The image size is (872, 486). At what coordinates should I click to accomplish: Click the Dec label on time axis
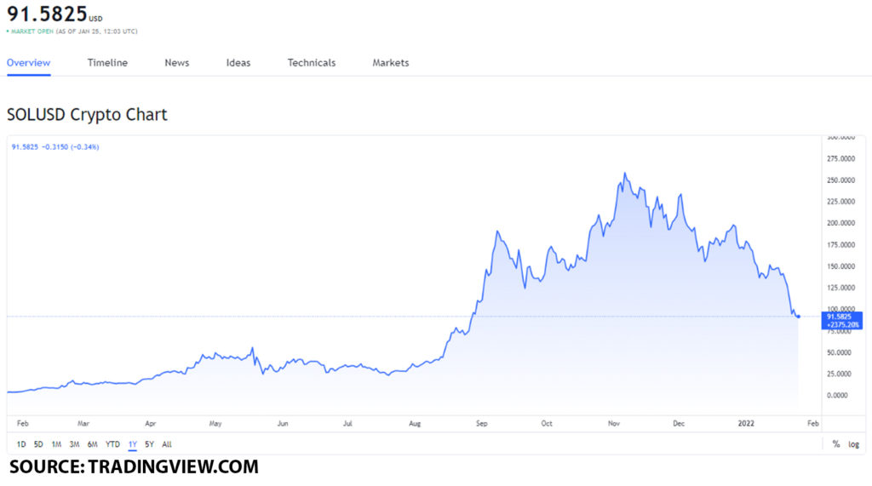pyautogui.click(x=679, y=424)
